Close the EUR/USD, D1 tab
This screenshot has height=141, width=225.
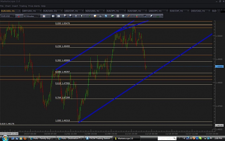tap(62, 11)
